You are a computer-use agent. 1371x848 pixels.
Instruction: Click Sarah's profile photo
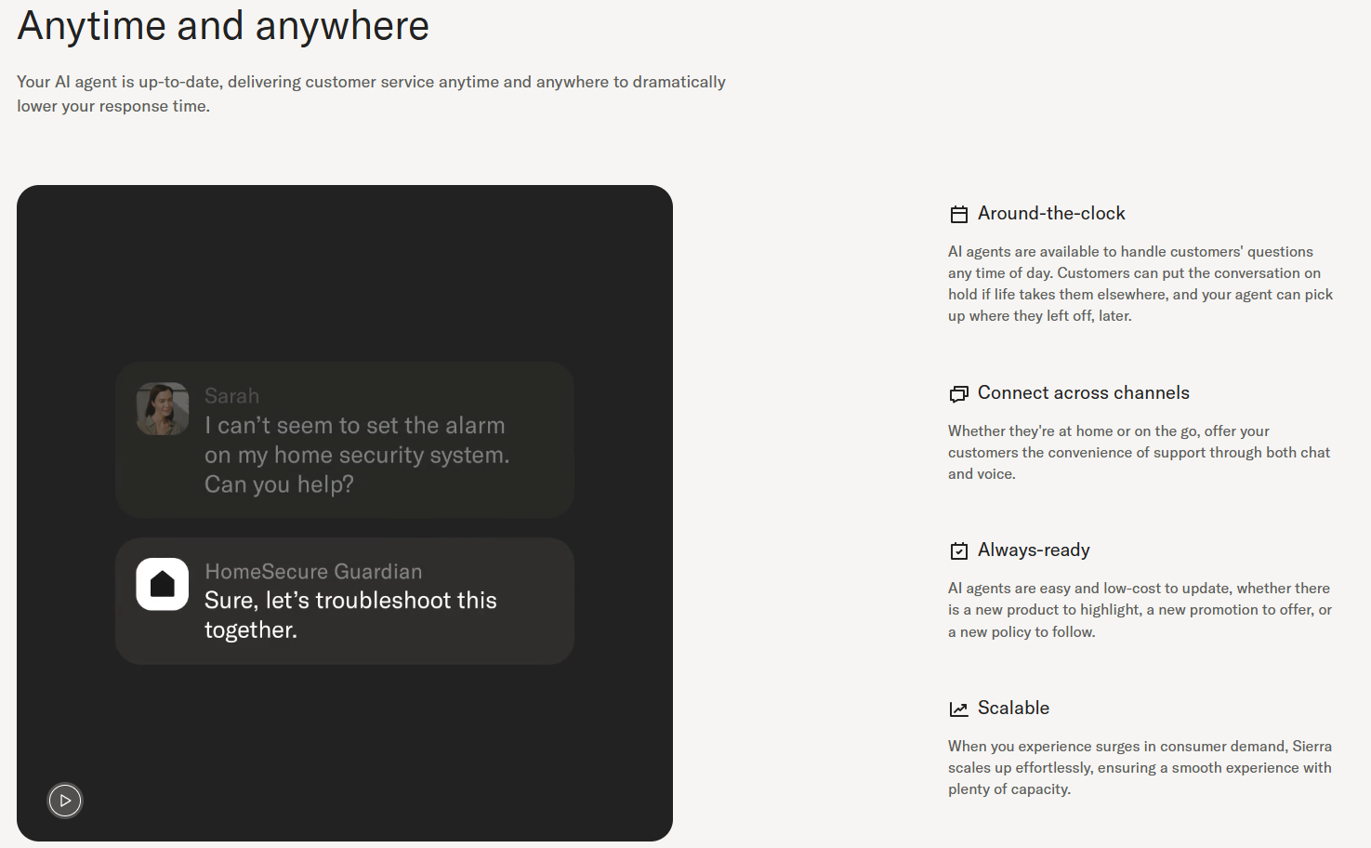coord(163,409)
